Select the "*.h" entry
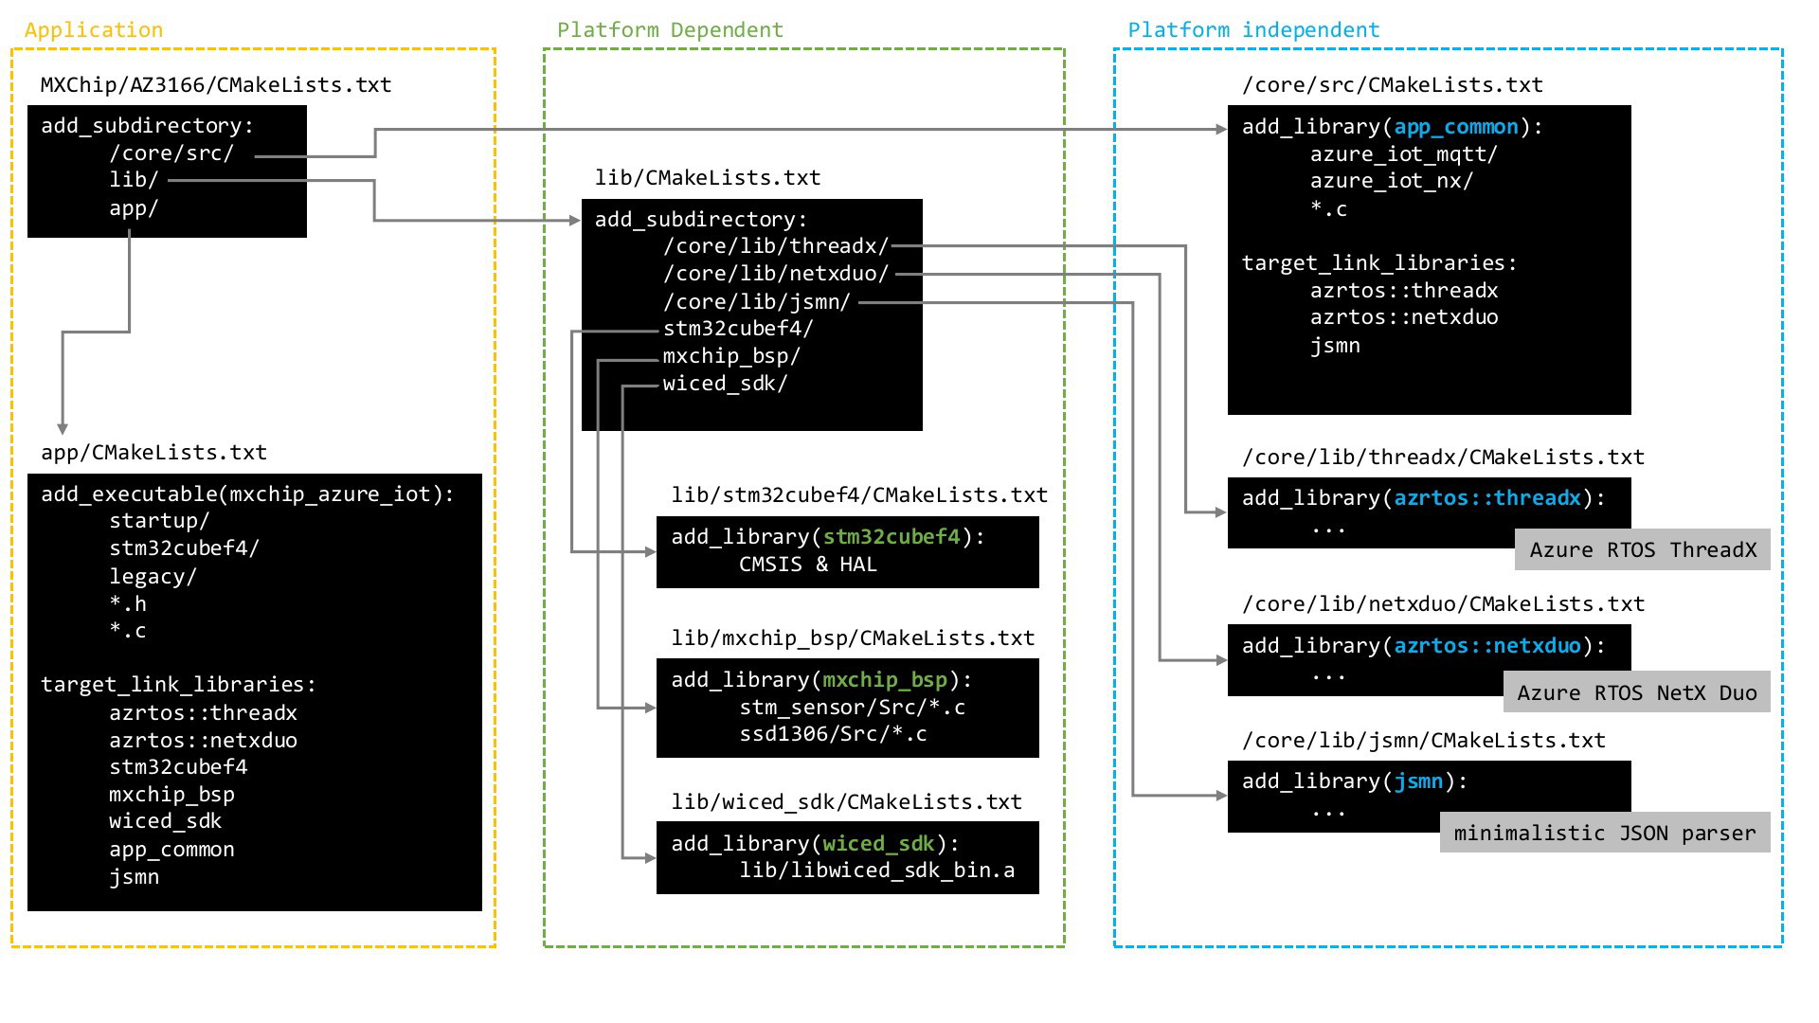The width and height of the screenshot is (1819, 1023). [x=128, y=604]
